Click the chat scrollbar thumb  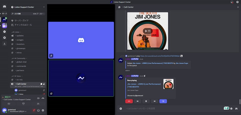click(239, 102)
